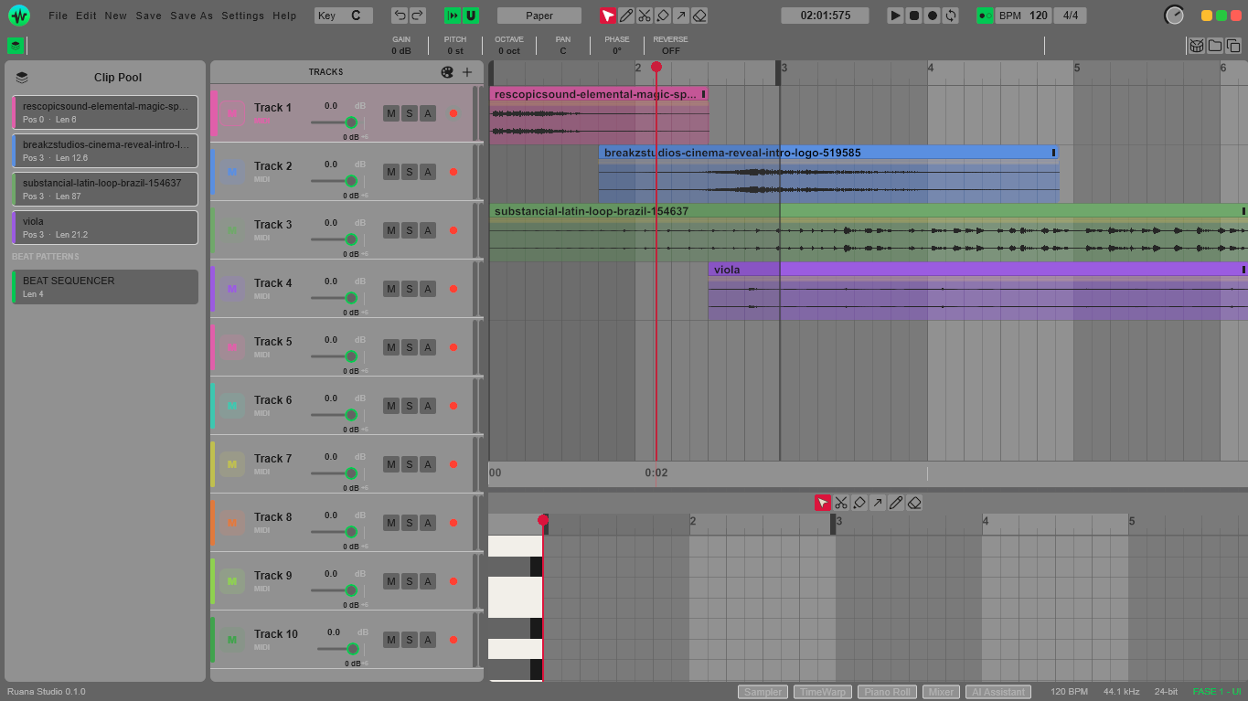This screenshot has width=1248, height=701.
Task: Open the Key C selector
Action: (344, 16)
